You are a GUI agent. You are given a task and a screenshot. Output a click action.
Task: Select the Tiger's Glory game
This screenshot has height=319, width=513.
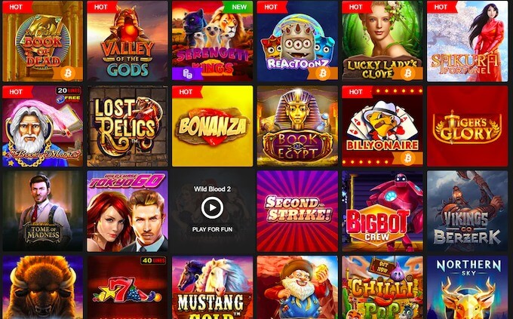tap(467, 126)
